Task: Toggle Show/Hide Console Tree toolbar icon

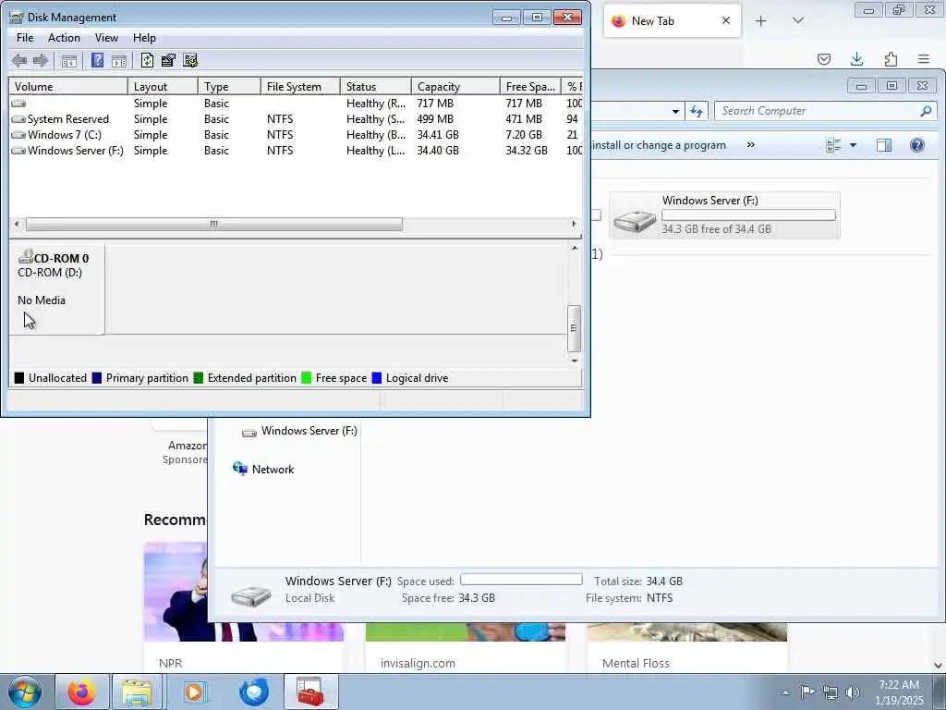Action: point(68,60)
